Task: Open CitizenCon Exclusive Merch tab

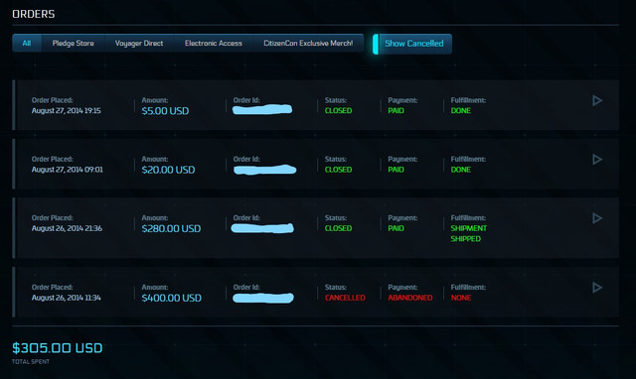Action: [308, 43]
